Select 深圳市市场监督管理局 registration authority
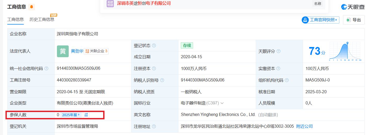This screenshot has width=366, height=135. 77,126
